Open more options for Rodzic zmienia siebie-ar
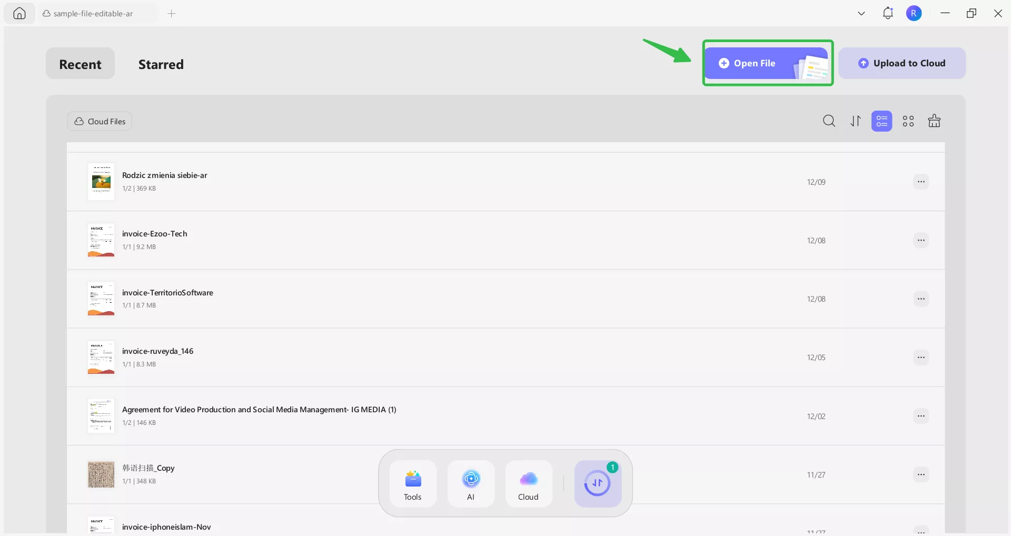 [x=921, y=182]
